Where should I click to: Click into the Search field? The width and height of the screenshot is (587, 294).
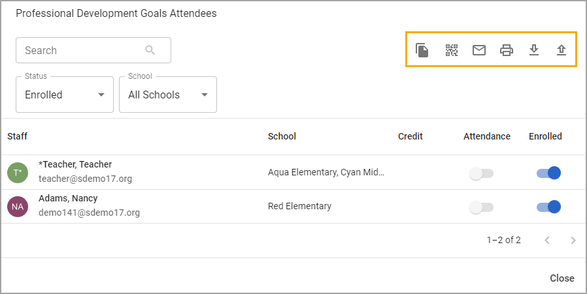pos(93,50)
